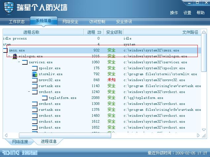Image resolution: width=210 pixels, height=157 pixels.
Task: Select the winlogon.exe process name
Action: tap(31, 56)
